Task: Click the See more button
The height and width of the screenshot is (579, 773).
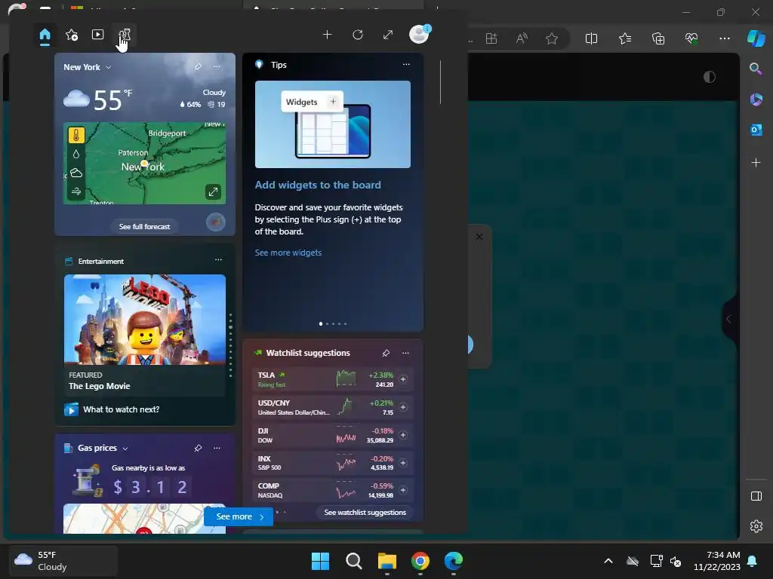Action: pos(239,517)
